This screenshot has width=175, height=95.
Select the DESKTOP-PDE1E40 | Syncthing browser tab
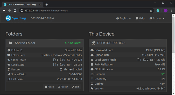pyautogui.click(x=22, y=5)
